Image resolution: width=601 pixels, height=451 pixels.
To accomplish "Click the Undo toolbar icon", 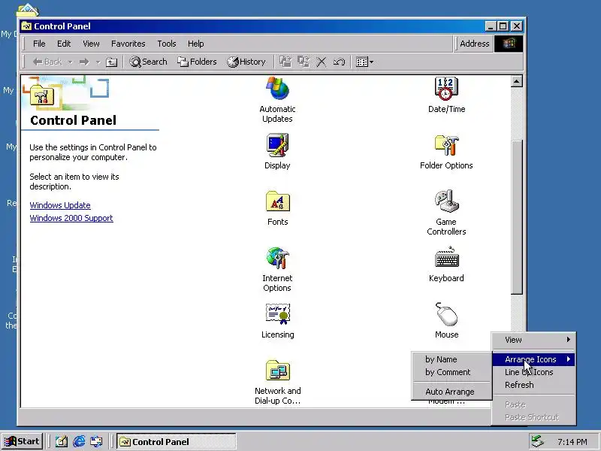I will coord(339,62).
